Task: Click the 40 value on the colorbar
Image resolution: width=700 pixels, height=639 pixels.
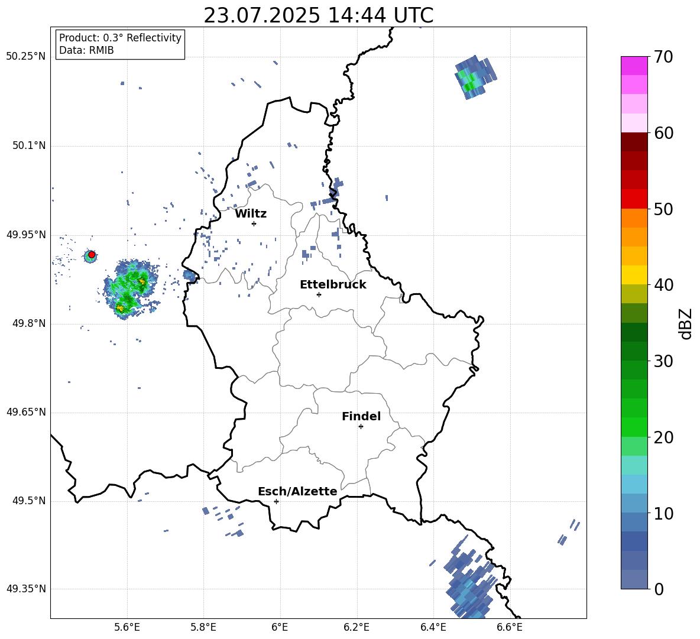Action: pyautogui.click(x=663, y=285)
